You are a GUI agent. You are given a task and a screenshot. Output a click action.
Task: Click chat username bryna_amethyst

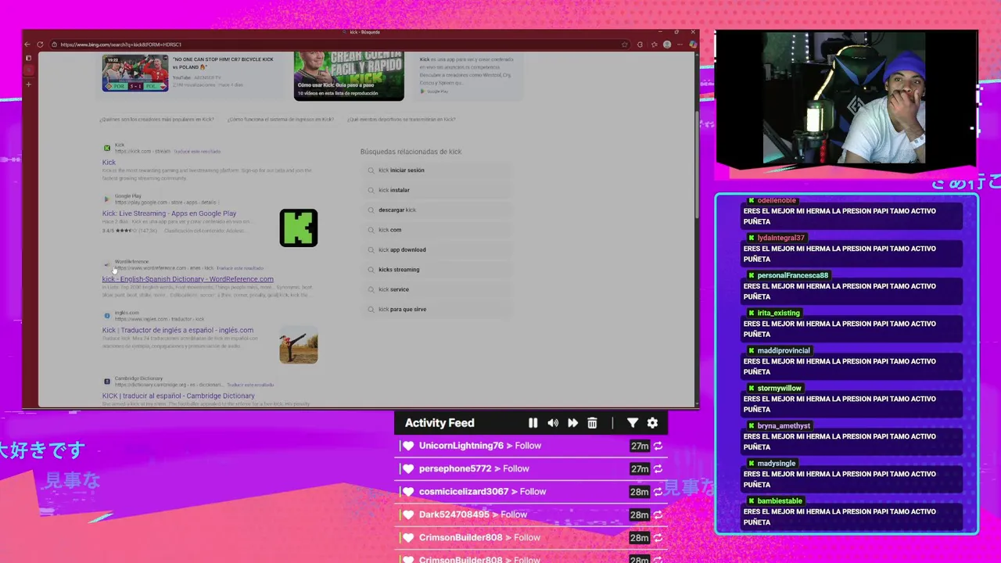pyautogui.click(x=784, y=426)
